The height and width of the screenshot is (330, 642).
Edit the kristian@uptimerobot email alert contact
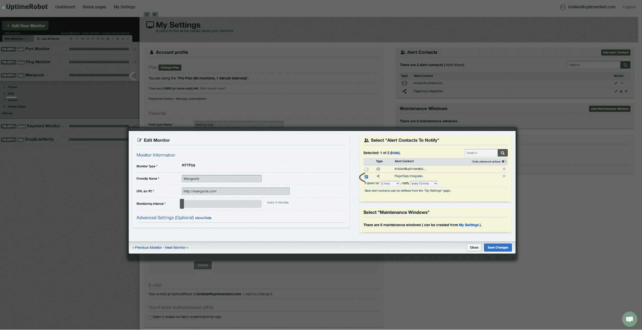pos(616,83)
